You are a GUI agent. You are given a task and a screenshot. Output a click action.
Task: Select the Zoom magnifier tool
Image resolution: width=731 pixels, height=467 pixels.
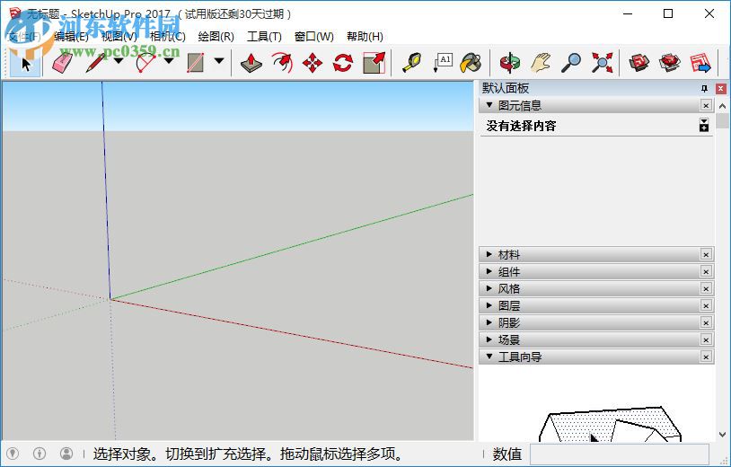tap(571, 63)
